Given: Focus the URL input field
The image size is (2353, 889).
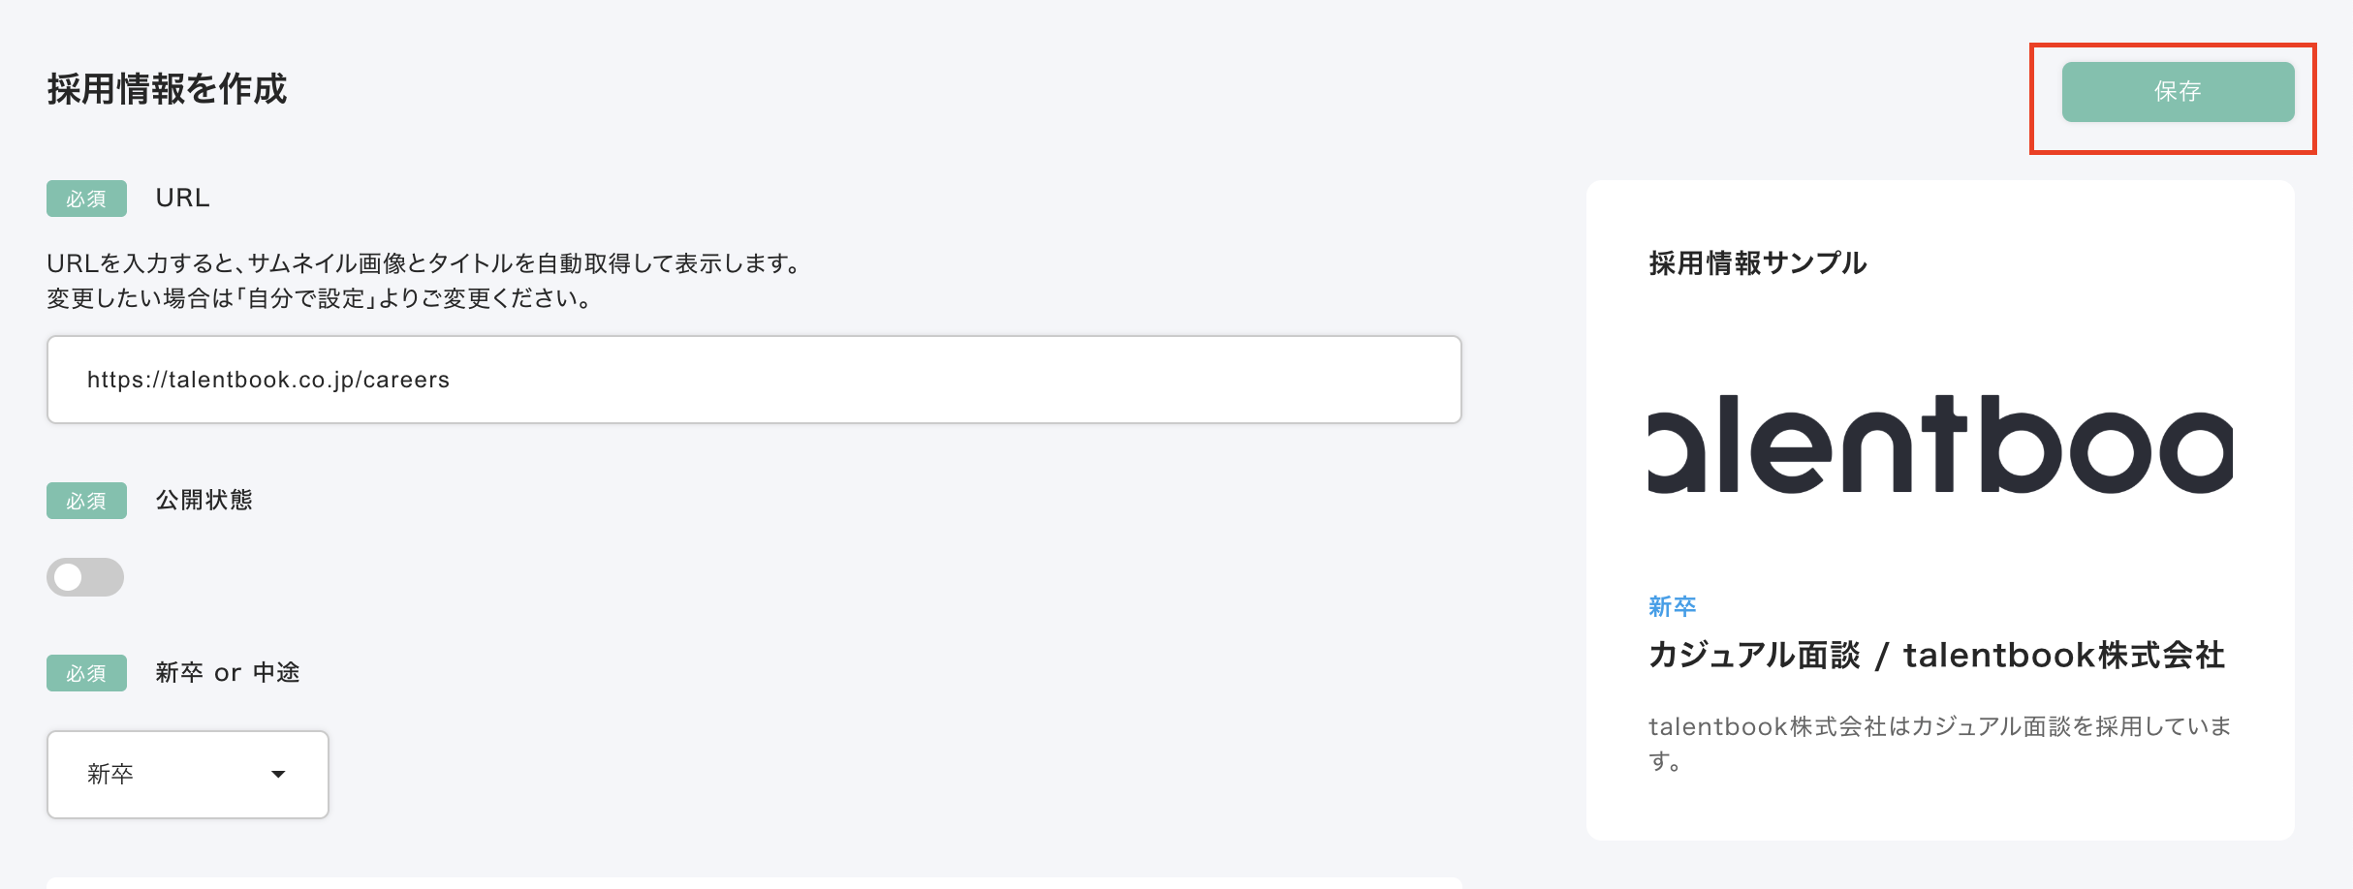Looking at the screenshot, I should click(x=753, y=380).
